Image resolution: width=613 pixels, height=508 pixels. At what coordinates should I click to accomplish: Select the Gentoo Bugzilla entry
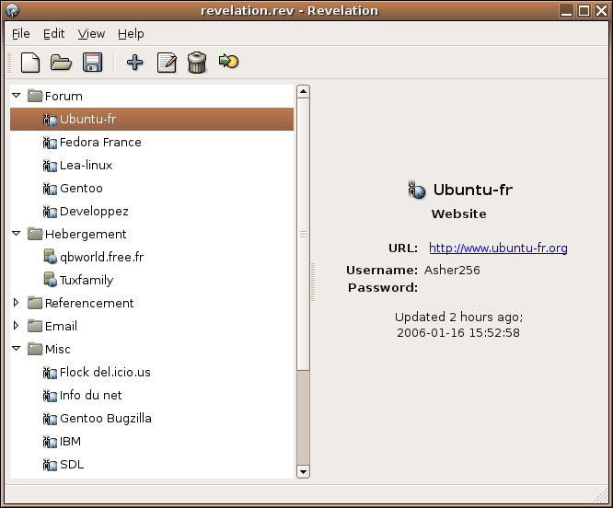(x=152, y=419)
